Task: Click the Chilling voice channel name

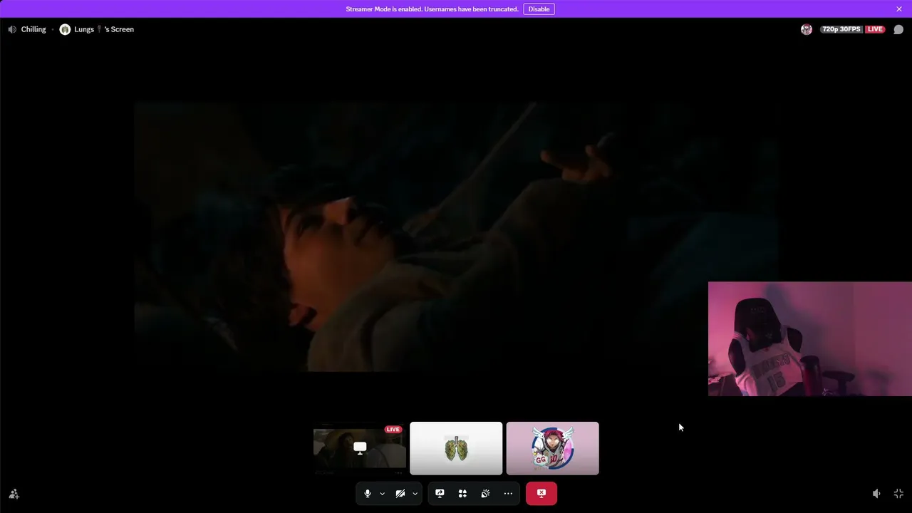Action: (33, 29)
